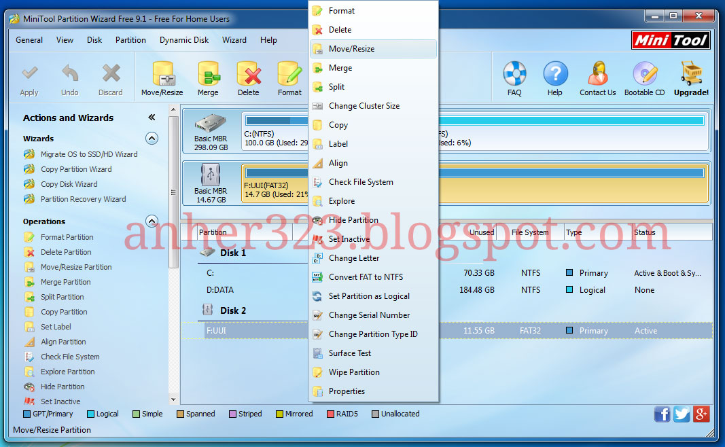Open the Wizard menu
Image resolution: width=725 pixels, height=447 pixels.
point(234,40)
